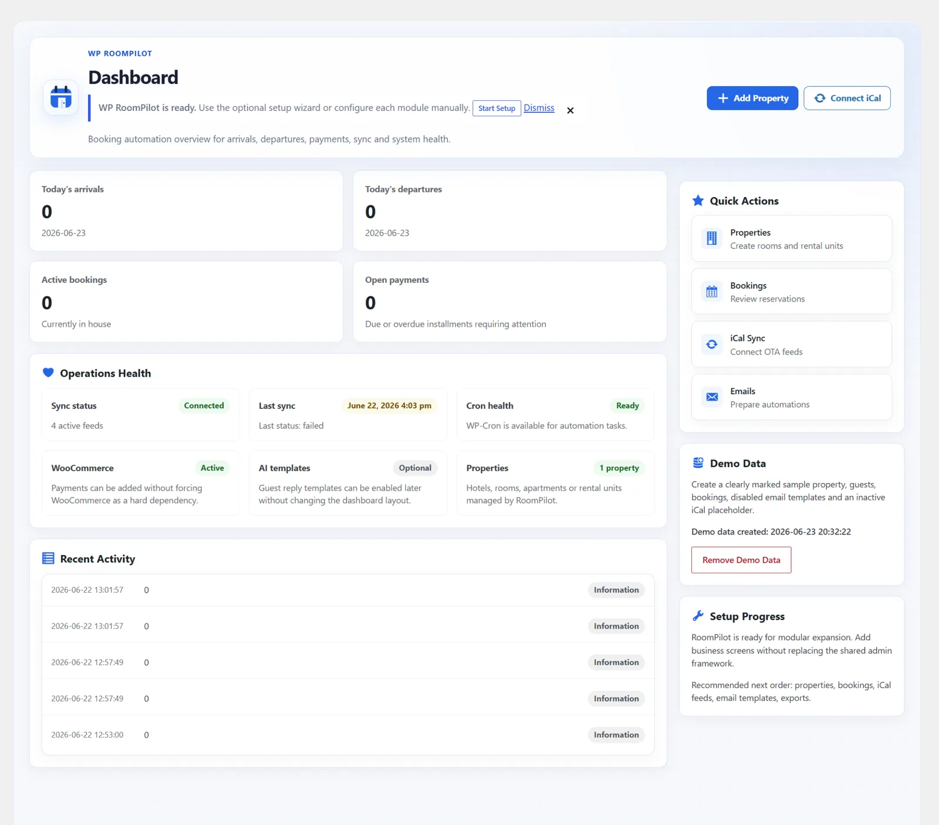
Task: Click the Emails envelope icon
Action: click(712, 397)
